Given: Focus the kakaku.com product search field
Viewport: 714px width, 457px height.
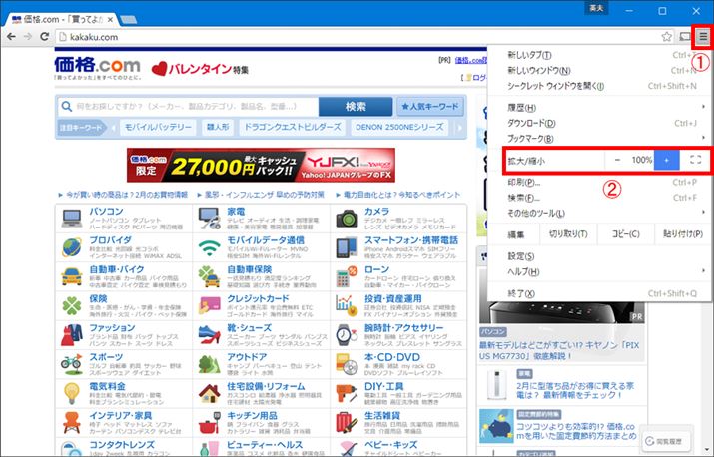Looking at the screenshot, I should [x=189, y=107].
